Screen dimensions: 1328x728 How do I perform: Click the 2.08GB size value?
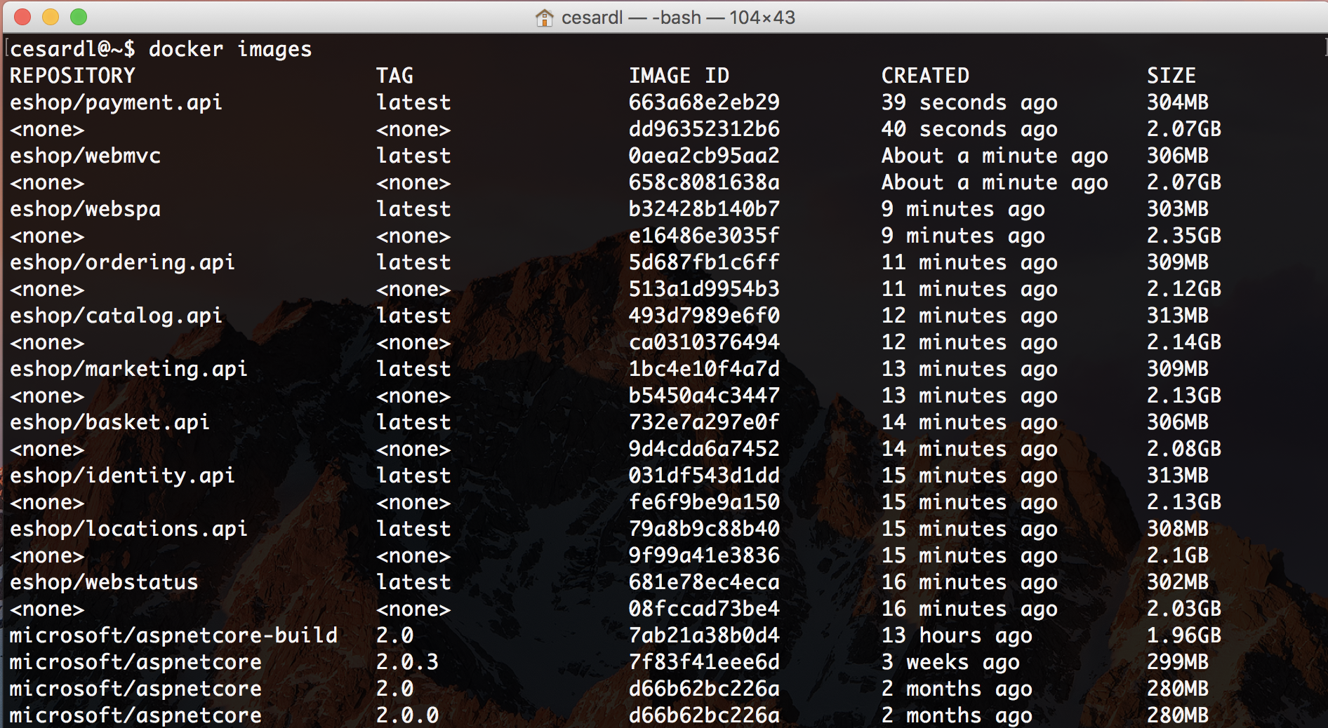(1184, 449)
